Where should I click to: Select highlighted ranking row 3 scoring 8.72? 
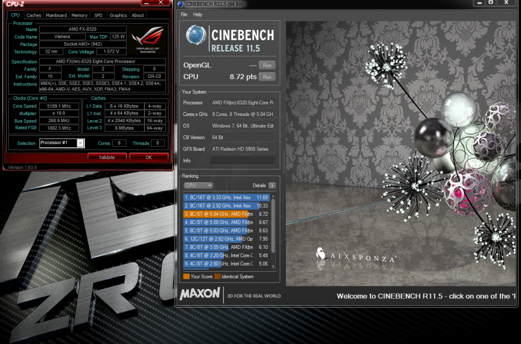pos(227,214)
